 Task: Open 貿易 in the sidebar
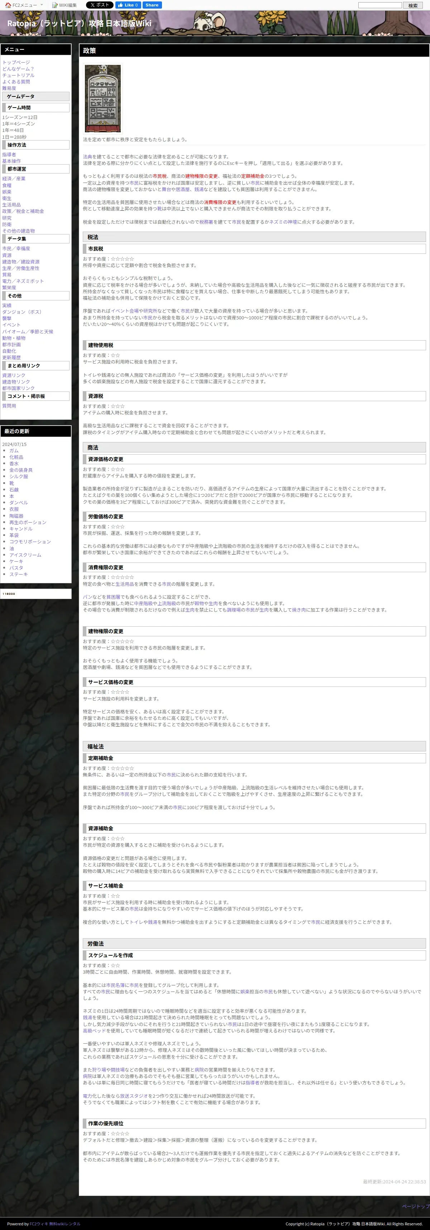click(x=7, y=275)
